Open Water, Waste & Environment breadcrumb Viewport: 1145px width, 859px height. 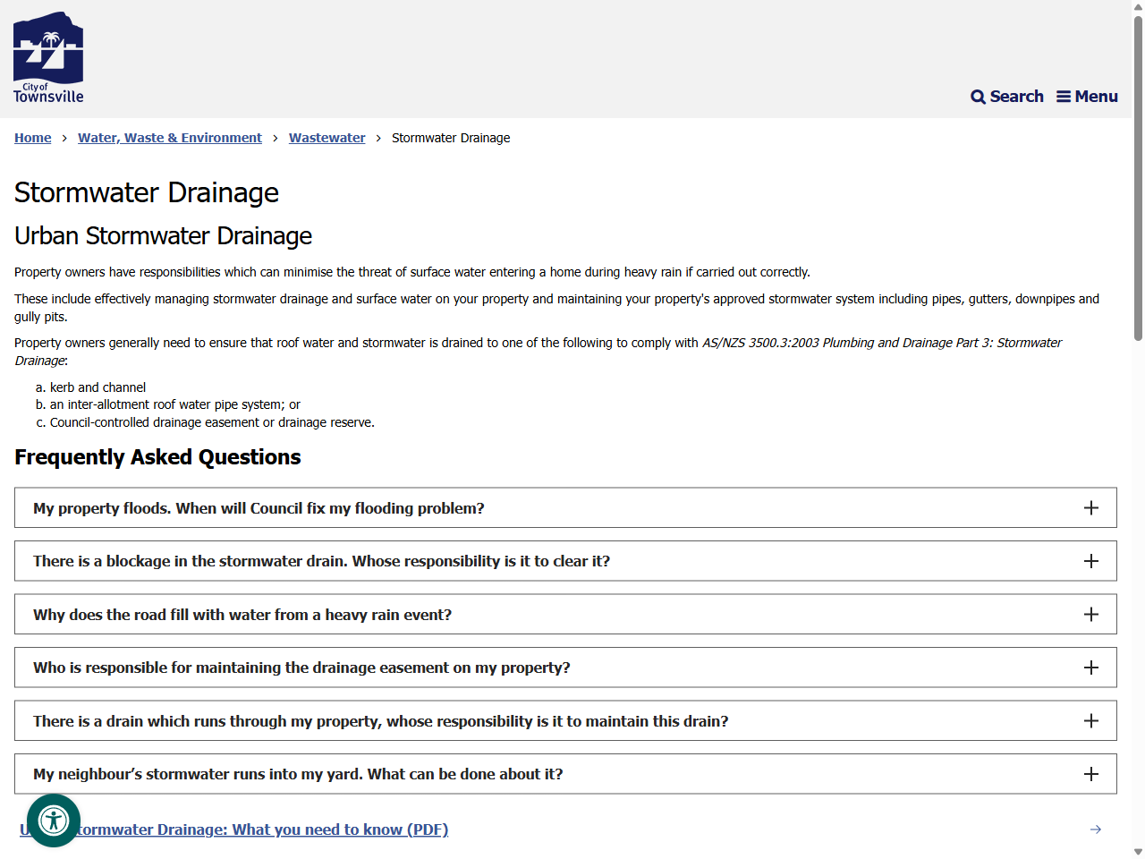tap(170, 138)
